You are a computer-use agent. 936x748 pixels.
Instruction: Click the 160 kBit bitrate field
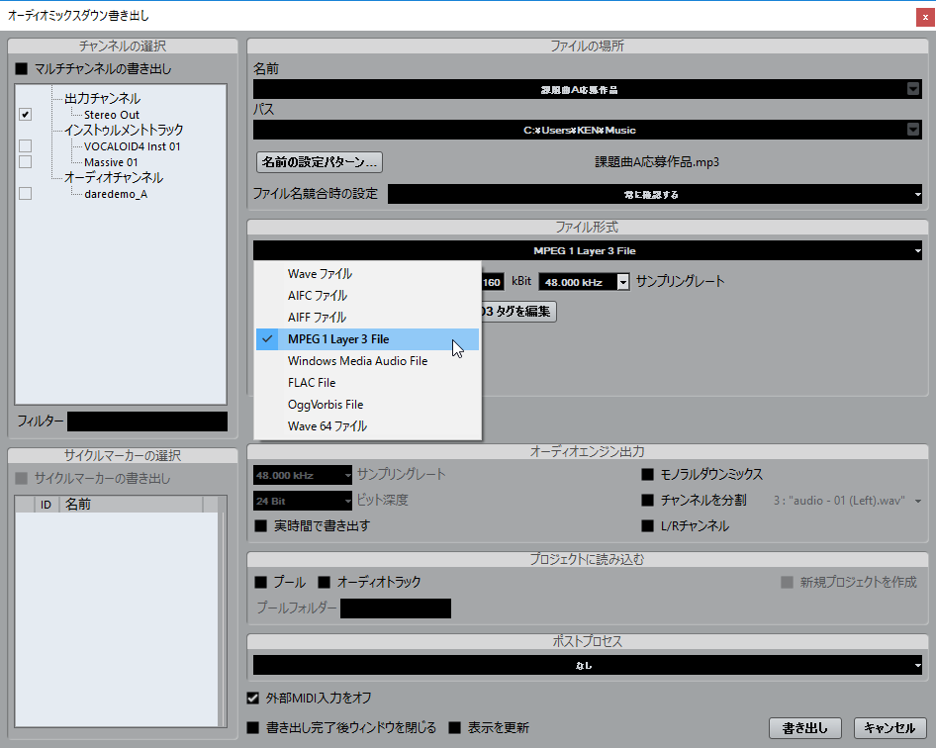pyautogui.click(x=492, y=282)
